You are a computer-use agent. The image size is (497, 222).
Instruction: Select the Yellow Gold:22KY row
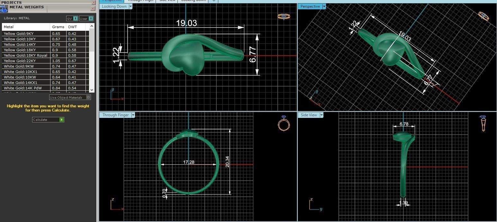(x=45, y=61)
